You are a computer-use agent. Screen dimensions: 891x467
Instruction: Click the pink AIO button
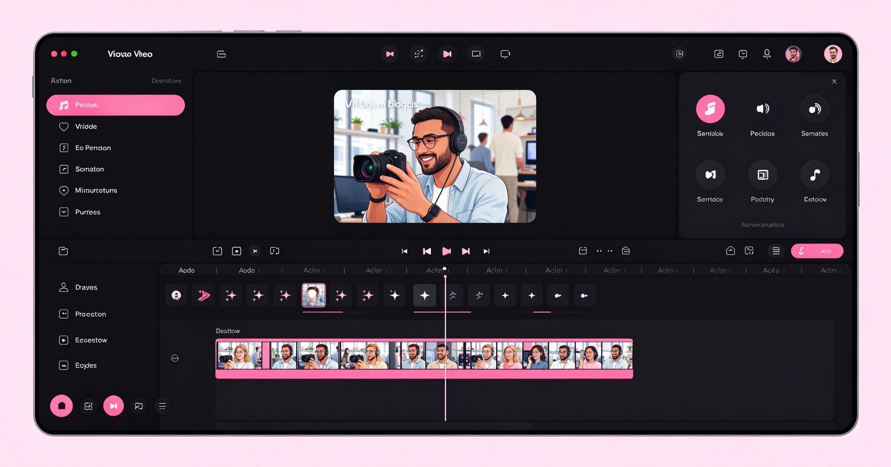coord(817,251)
